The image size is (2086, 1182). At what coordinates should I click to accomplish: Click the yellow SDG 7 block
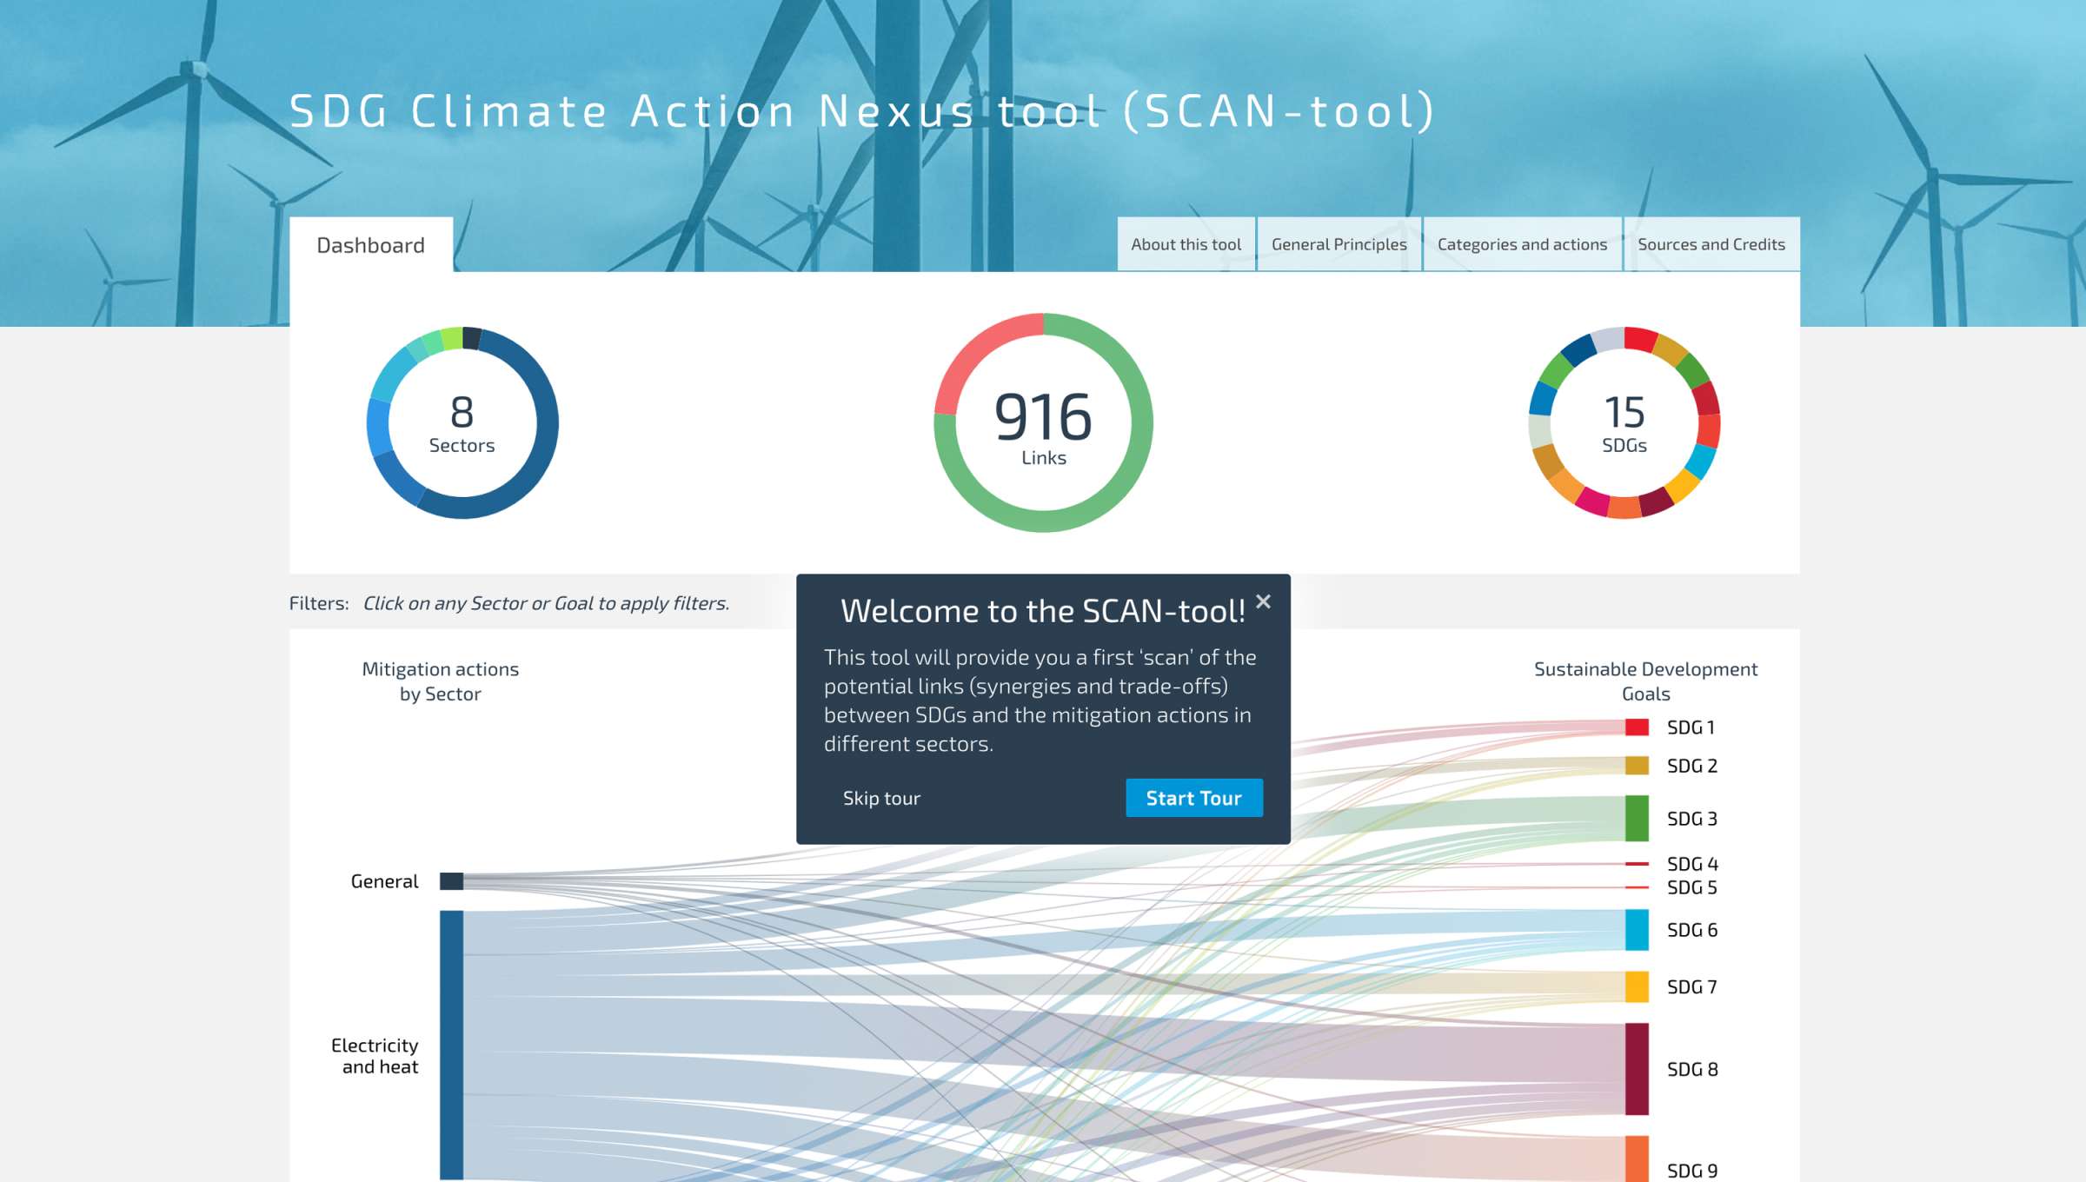(x=1637, y=986)
